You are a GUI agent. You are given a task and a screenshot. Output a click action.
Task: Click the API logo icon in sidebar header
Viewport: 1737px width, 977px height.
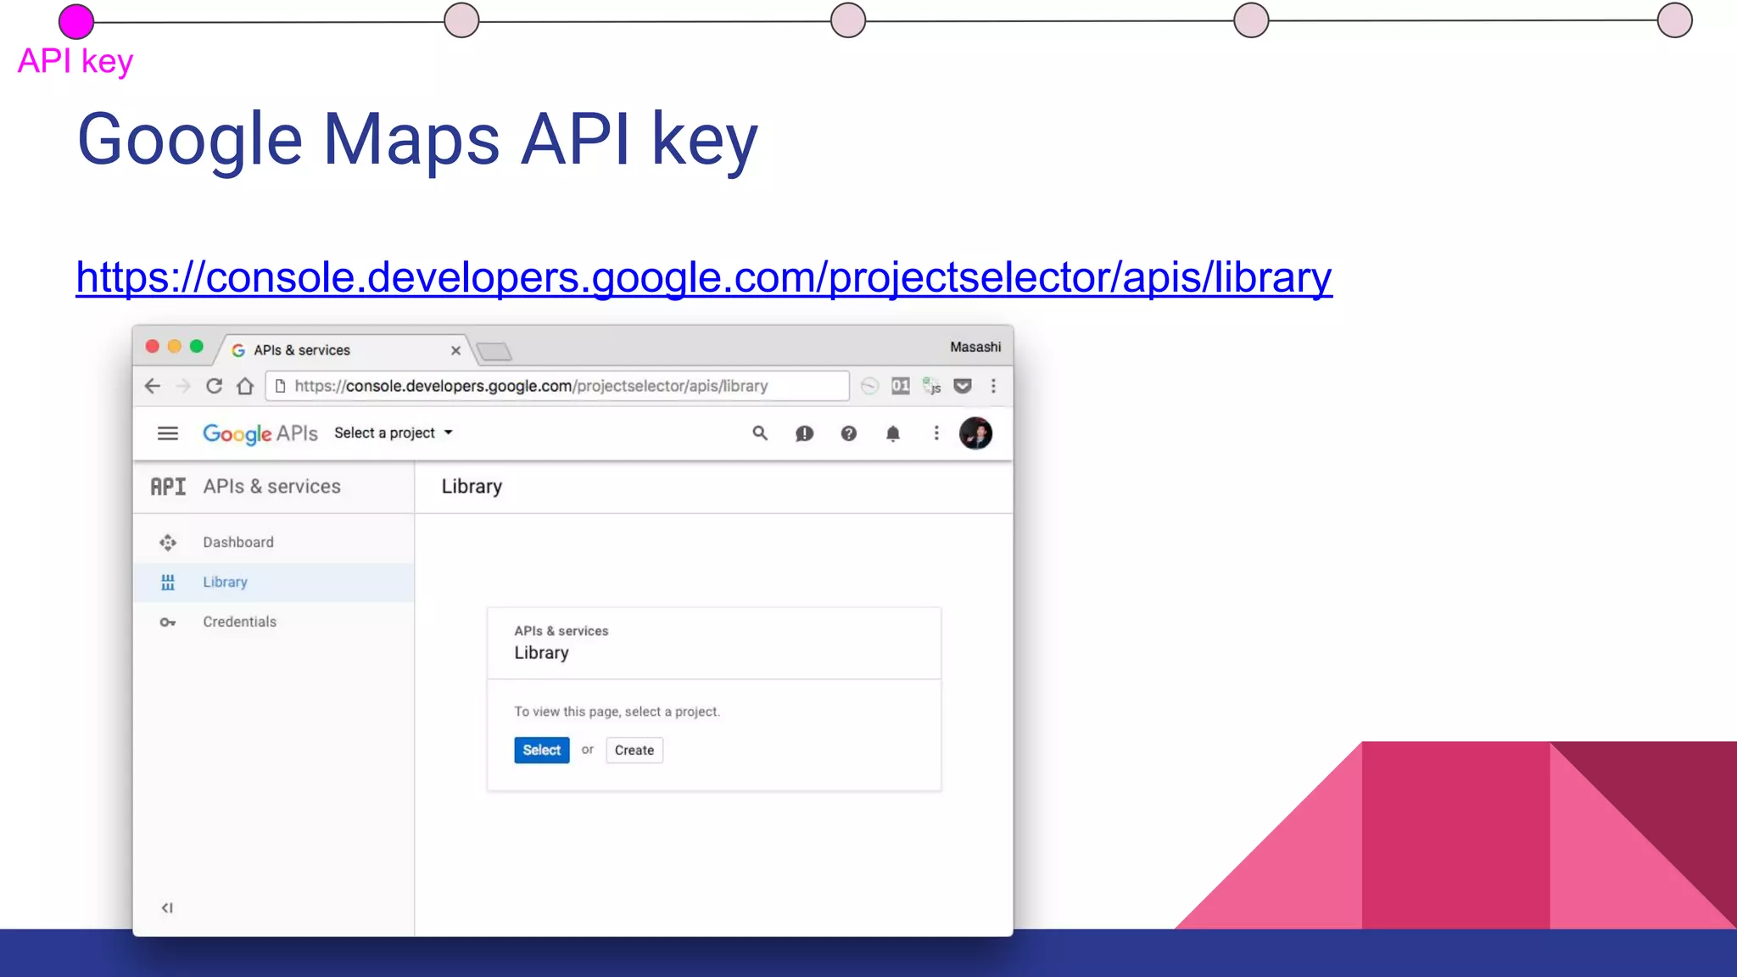168,487
